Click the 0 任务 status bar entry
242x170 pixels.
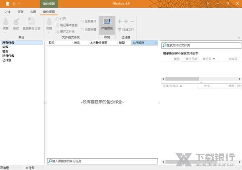[30, 168]
